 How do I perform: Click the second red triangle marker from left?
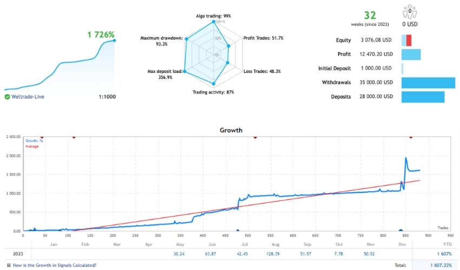[74, 138]
